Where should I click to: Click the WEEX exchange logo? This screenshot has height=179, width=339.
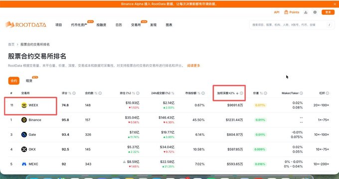24,105
